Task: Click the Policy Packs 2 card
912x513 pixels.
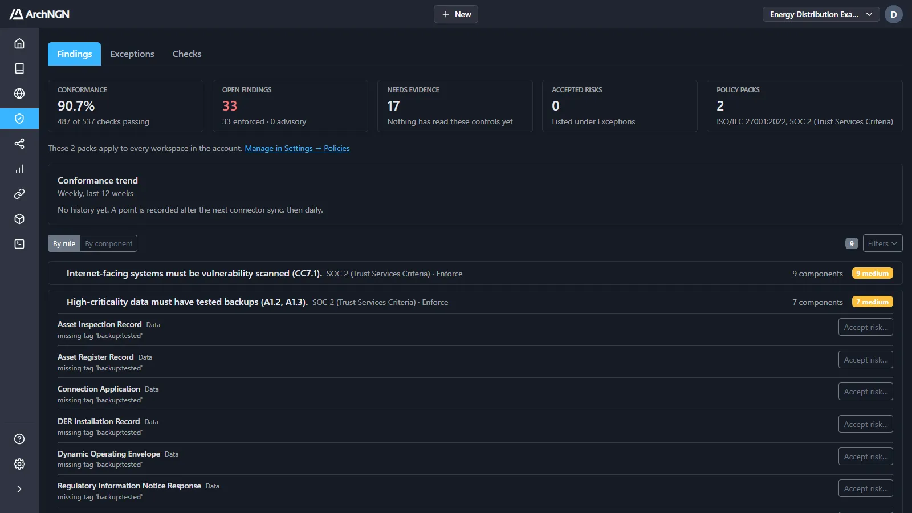Action: point(805,106)
